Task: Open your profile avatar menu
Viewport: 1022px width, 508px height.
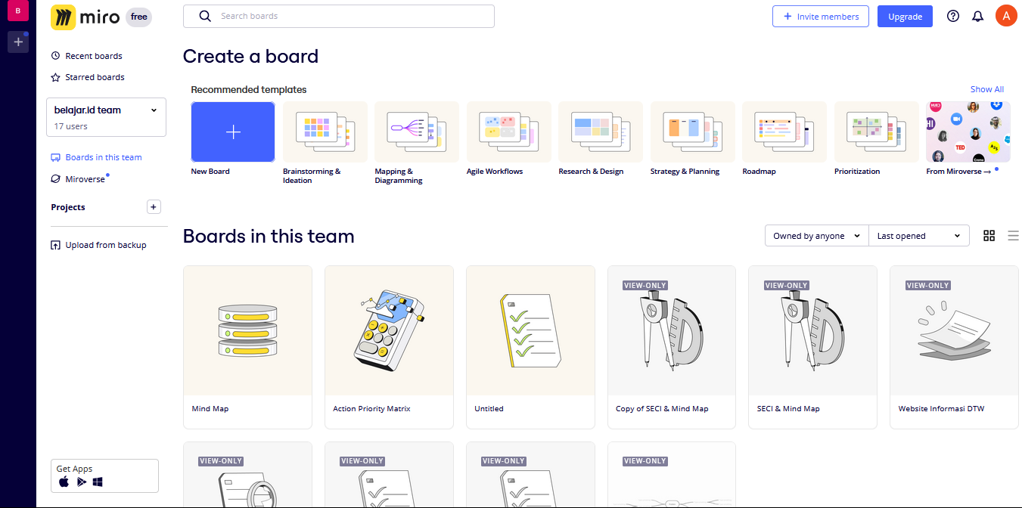Action: pos(1006,16)
